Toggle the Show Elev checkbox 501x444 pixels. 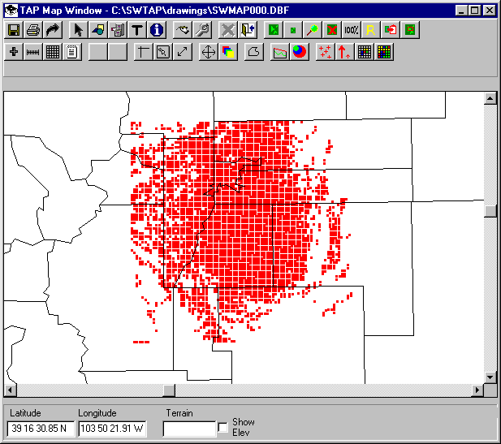[x=222, y=428]
